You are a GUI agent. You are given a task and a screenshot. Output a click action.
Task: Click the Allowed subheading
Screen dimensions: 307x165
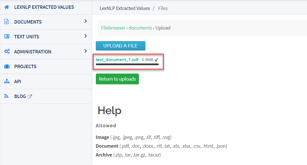(106, 126)
